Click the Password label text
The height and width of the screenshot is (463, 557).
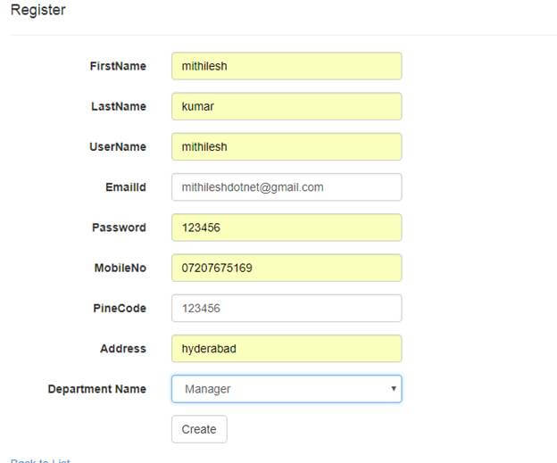point(119,227)
